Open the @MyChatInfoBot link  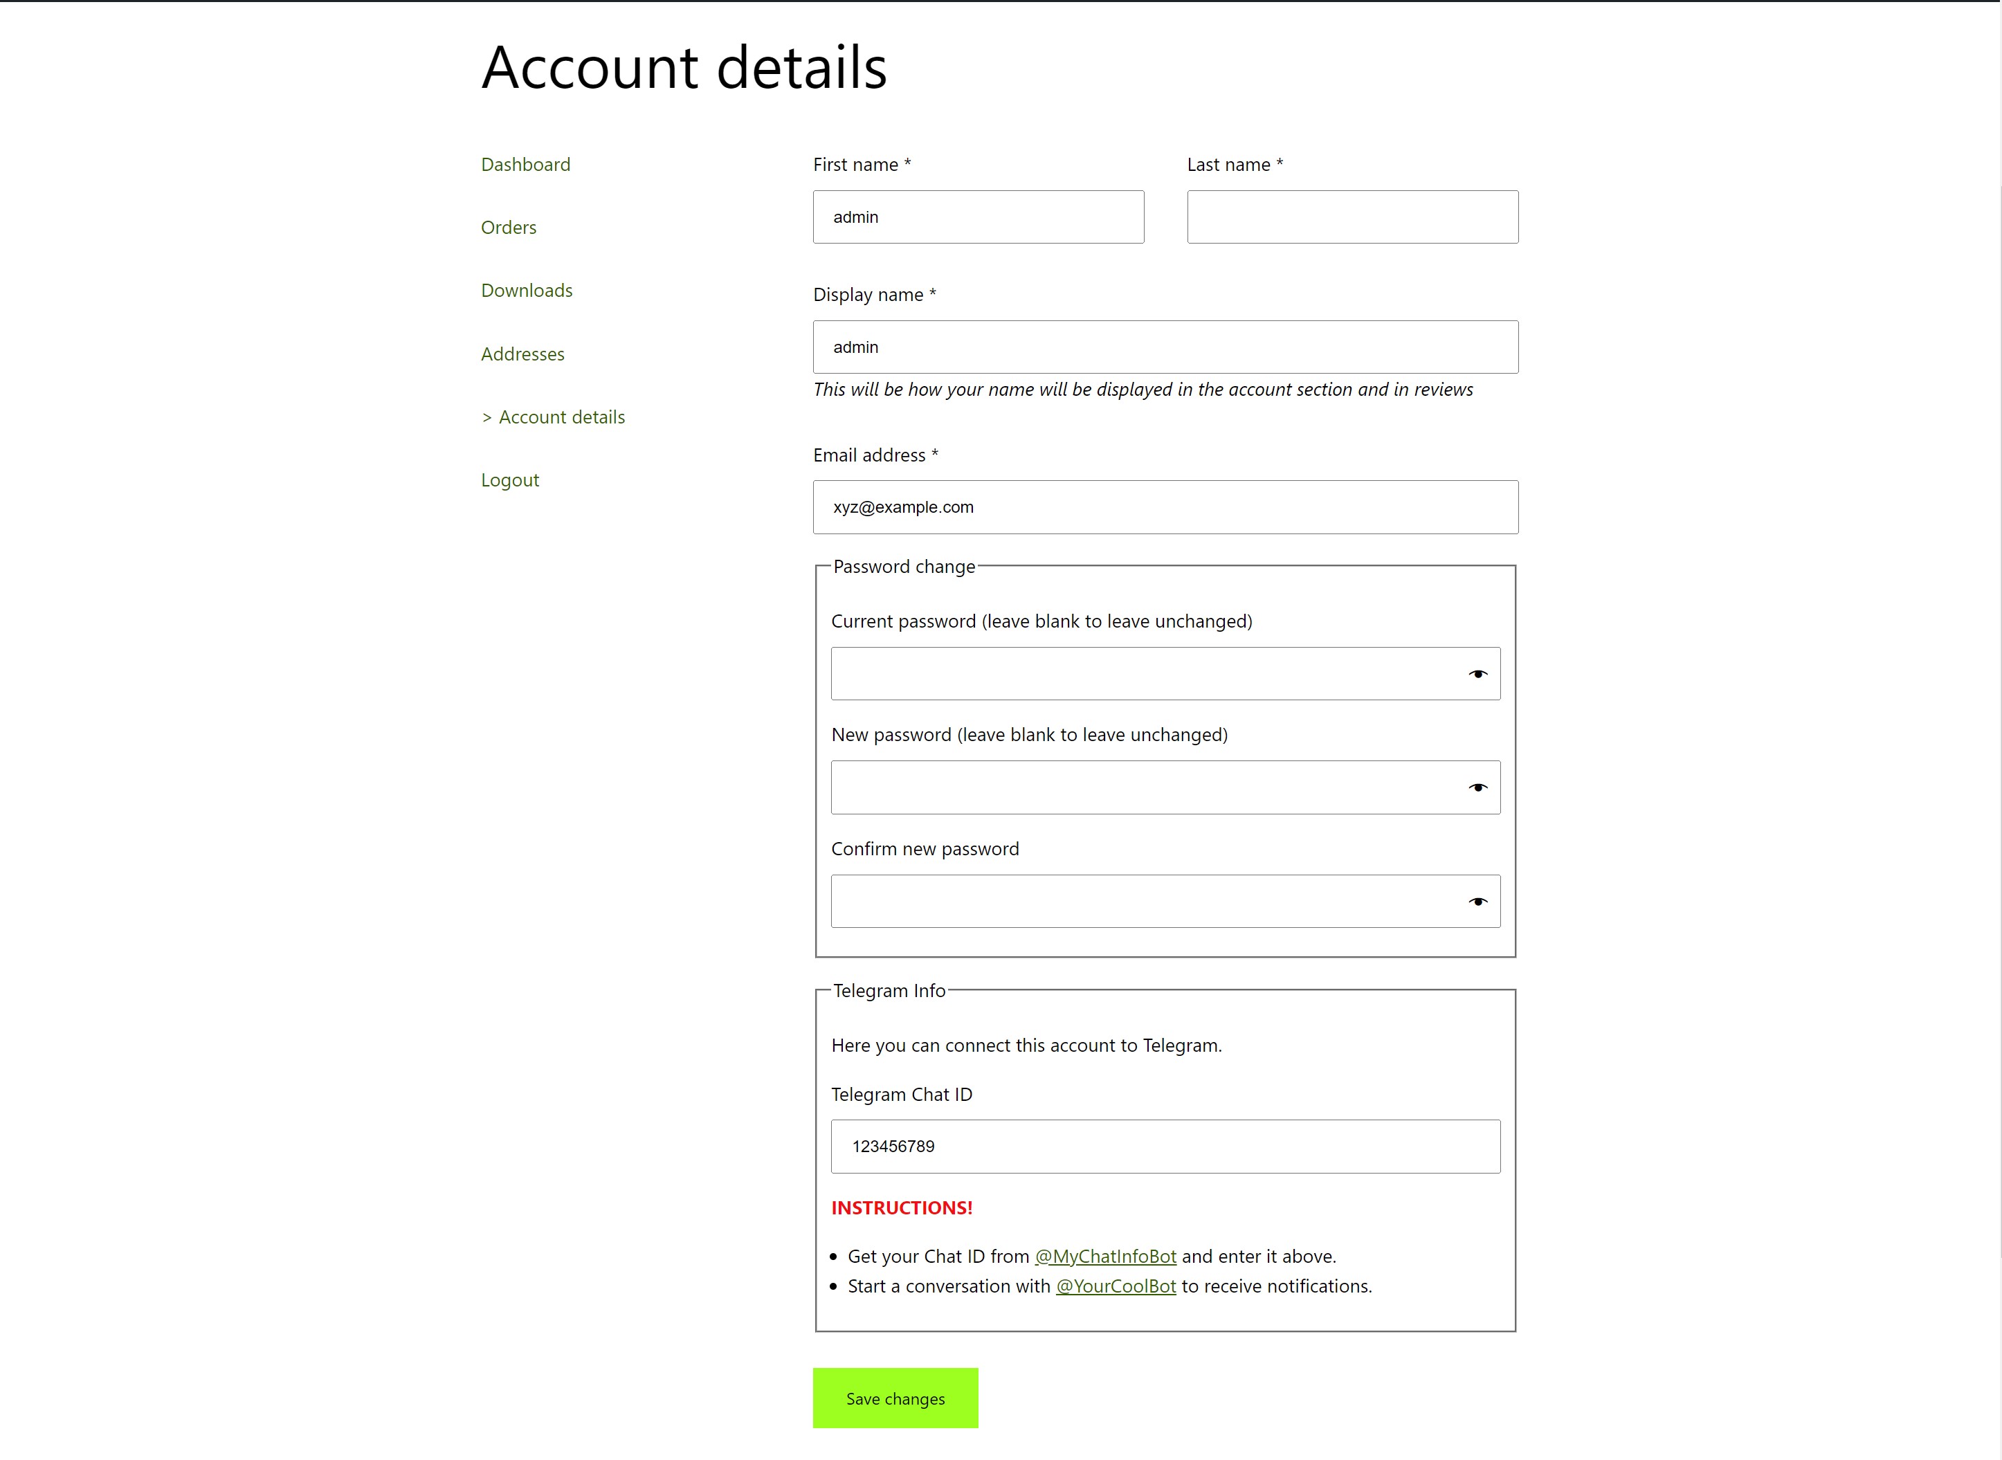click(x=1105, y=1256)
